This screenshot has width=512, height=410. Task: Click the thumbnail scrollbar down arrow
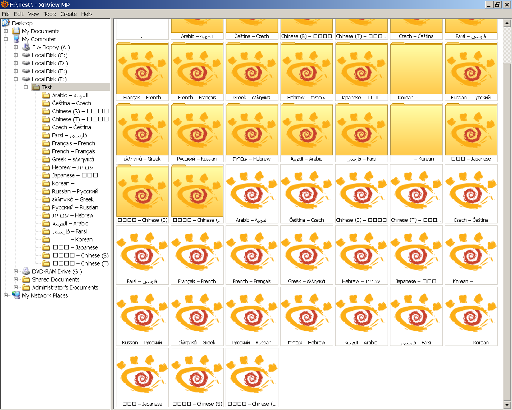[507, 405]
